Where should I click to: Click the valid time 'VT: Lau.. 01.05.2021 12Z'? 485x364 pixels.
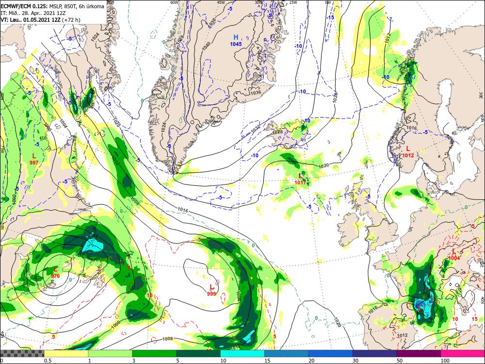(x=31, y=20)
